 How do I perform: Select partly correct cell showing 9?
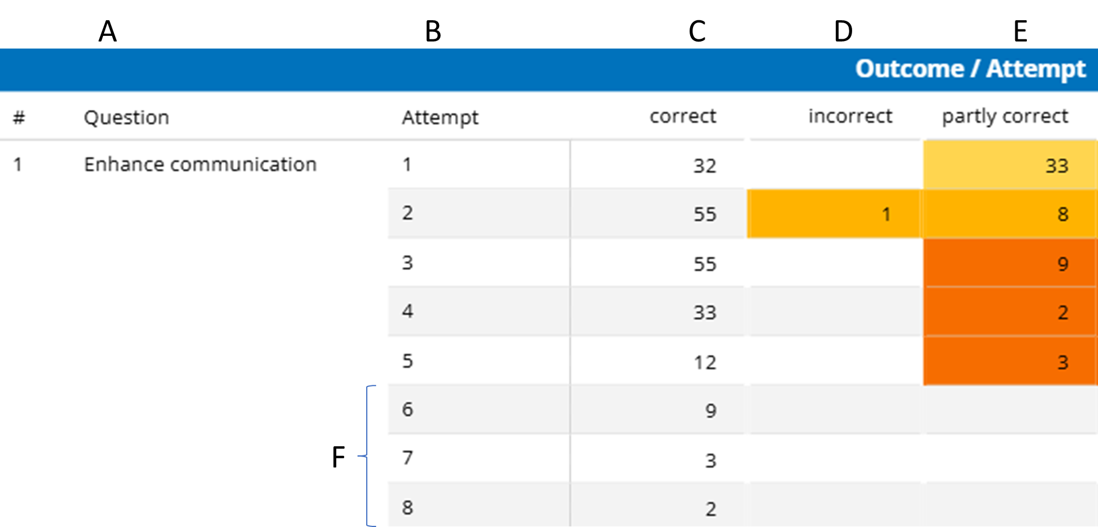pos(1009,264)
